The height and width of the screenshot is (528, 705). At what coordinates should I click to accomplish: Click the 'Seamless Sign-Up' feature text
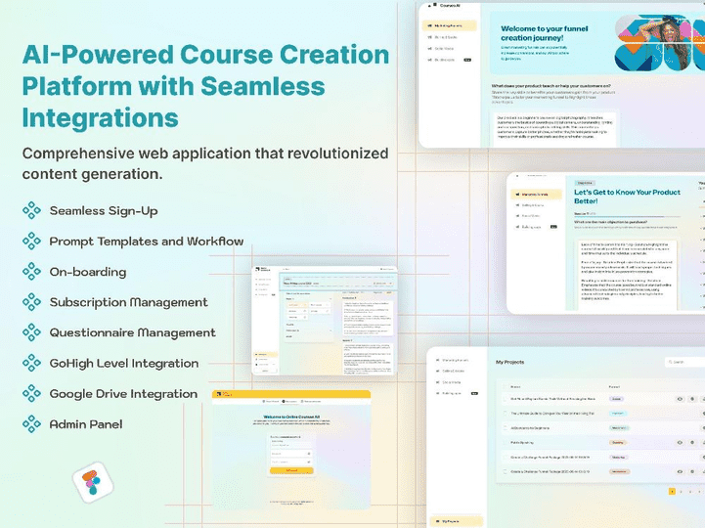[104, 211]
